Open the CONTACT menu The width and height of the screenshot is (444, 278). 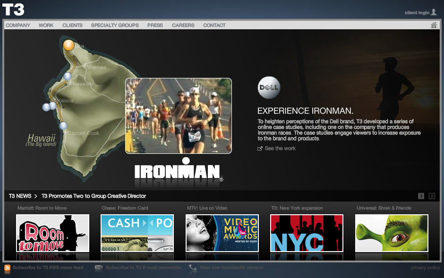tap(214, 25)
